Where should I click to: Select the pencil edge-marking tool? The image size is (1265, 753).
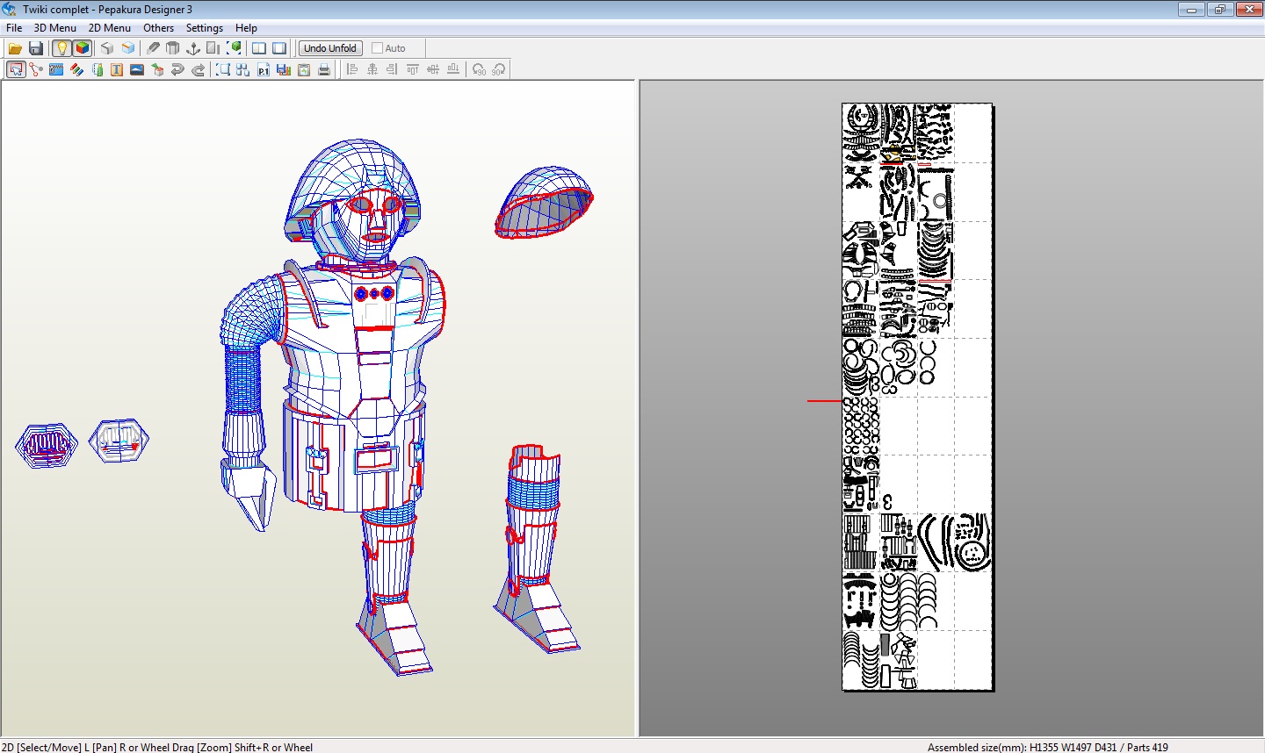(x=153, y=48)
